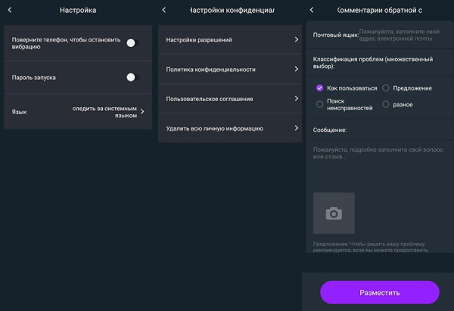Click the 'Пароль запуска' label text

pyautogui.click(x=33, y=78)
